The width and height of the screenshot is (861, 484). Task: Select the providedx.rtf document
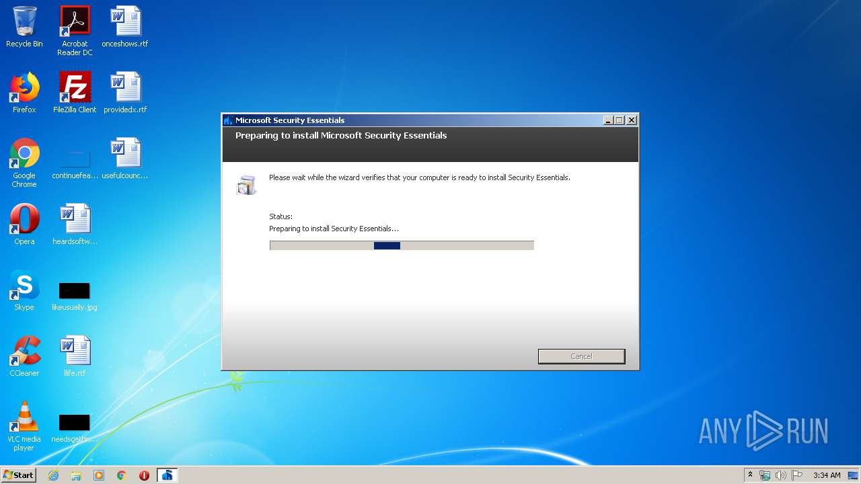(x=125, y=93)
